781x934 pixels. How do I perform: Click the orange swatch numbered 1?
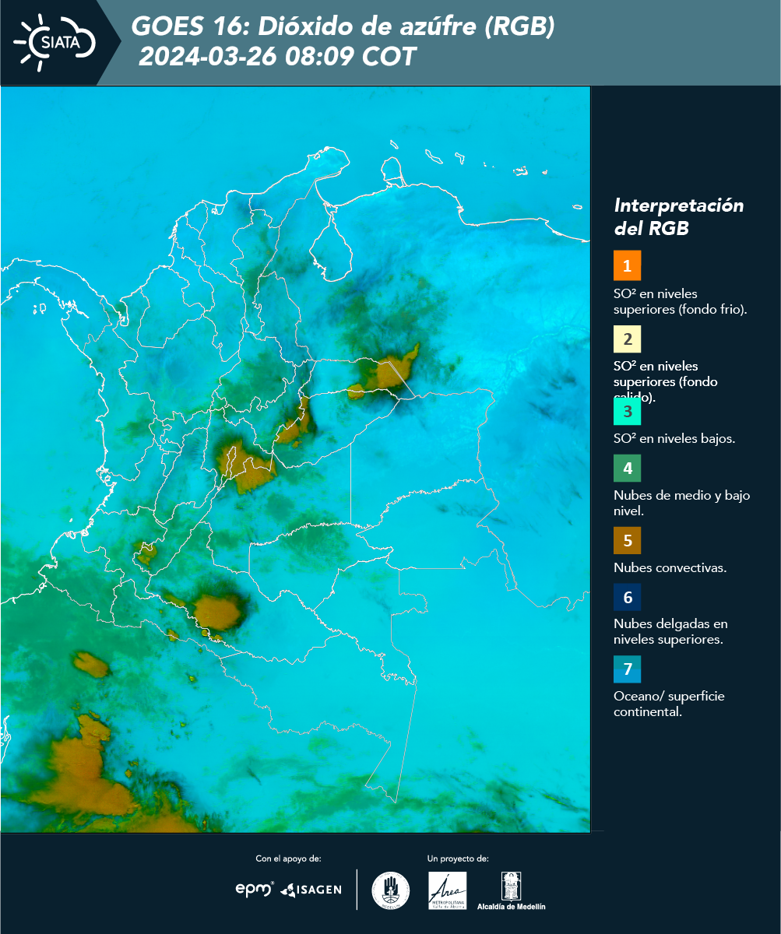pos(627,265)
